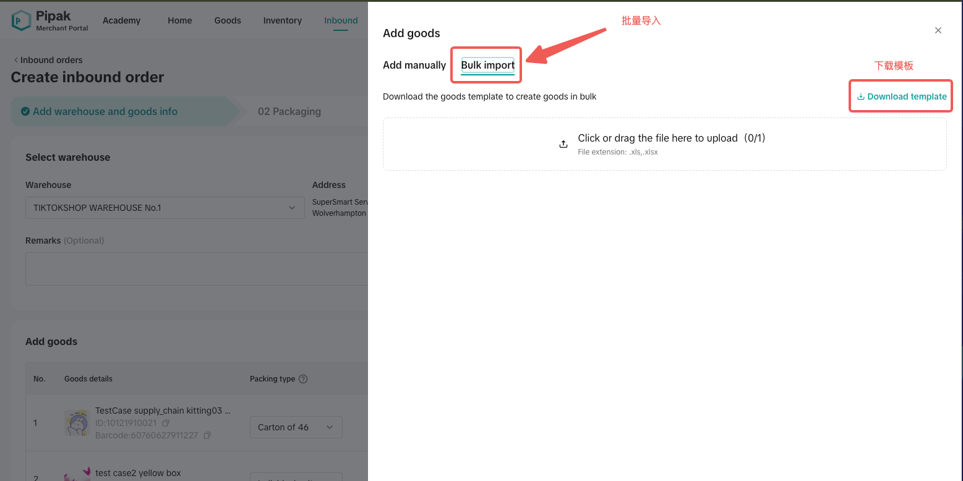Go back to Inbound orders
This screenshot has width=963, height=481.
48,60
